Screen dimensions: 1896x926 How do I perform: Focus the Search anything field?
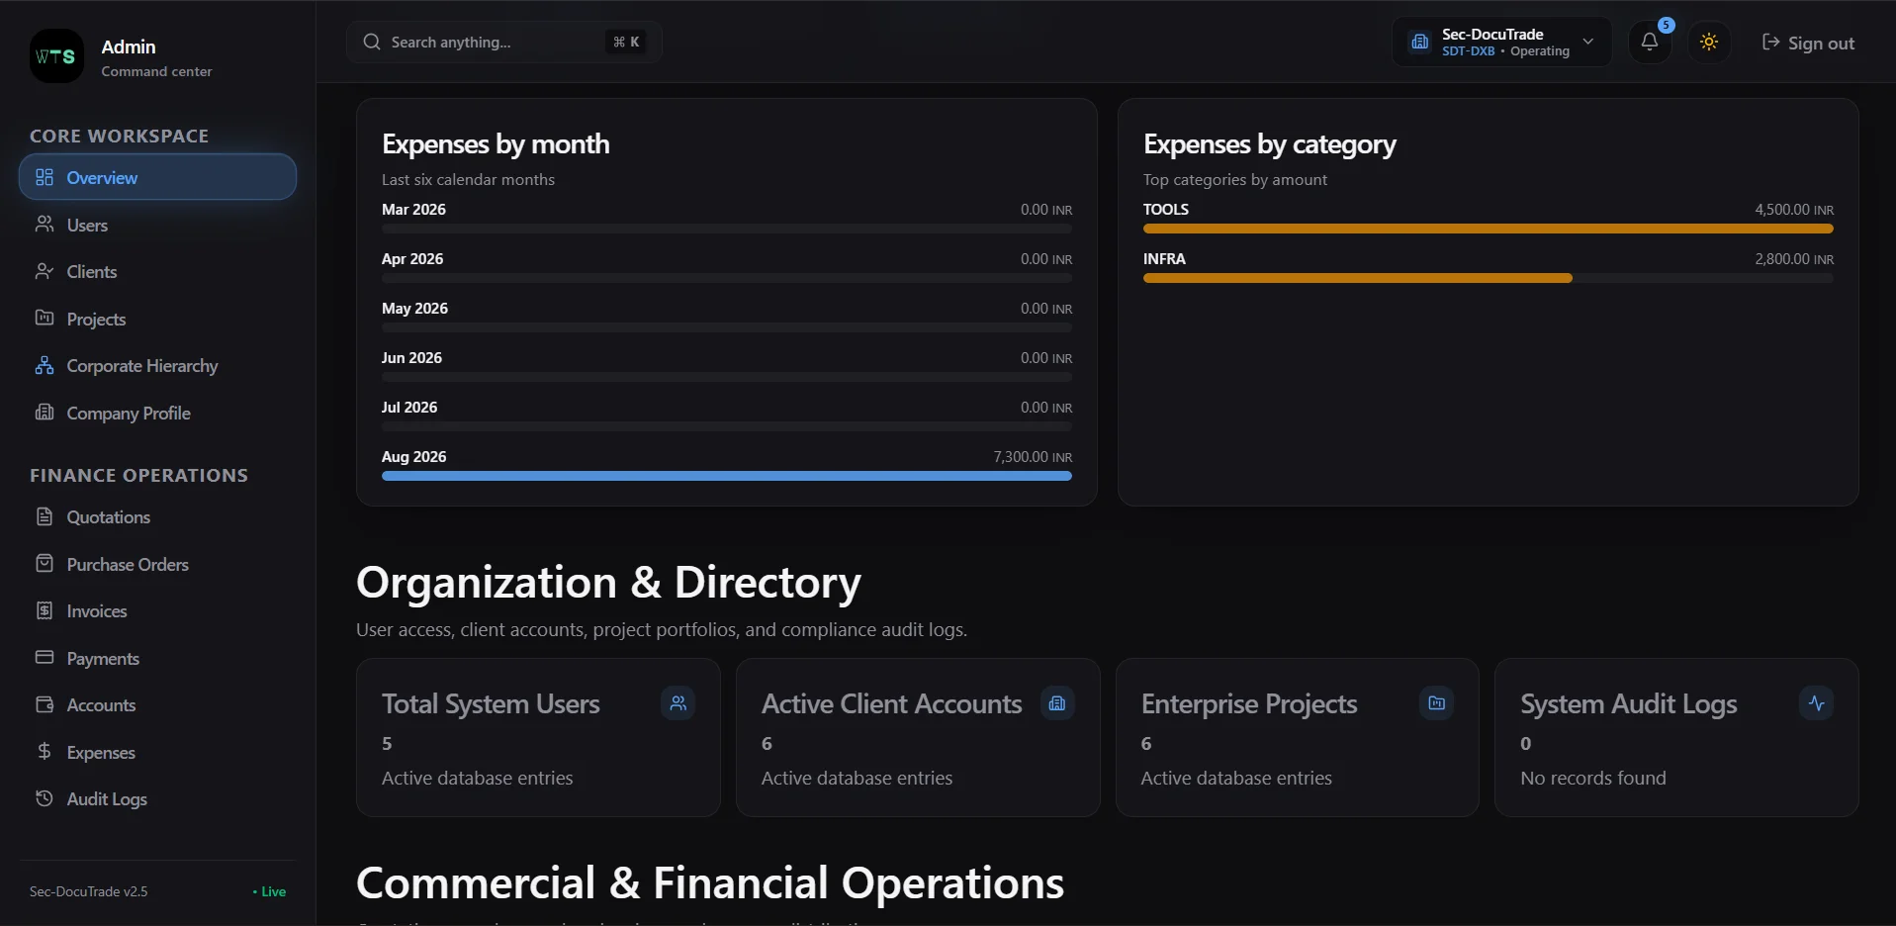coord(504,42)
